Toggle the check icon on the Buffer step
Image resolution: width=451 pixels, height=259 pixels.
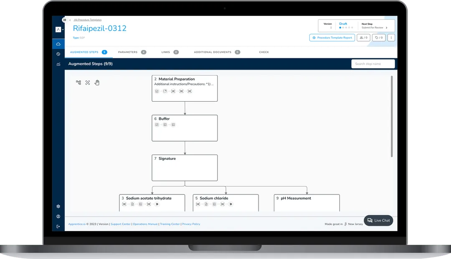157,125
